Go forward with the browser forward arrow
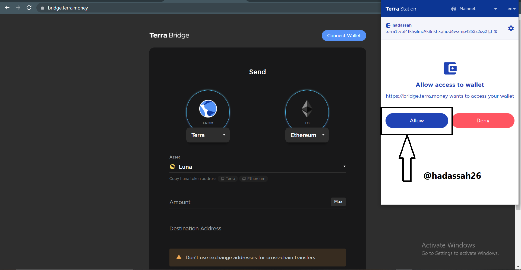Screen dimensions: 521x270 coord(18,8)
